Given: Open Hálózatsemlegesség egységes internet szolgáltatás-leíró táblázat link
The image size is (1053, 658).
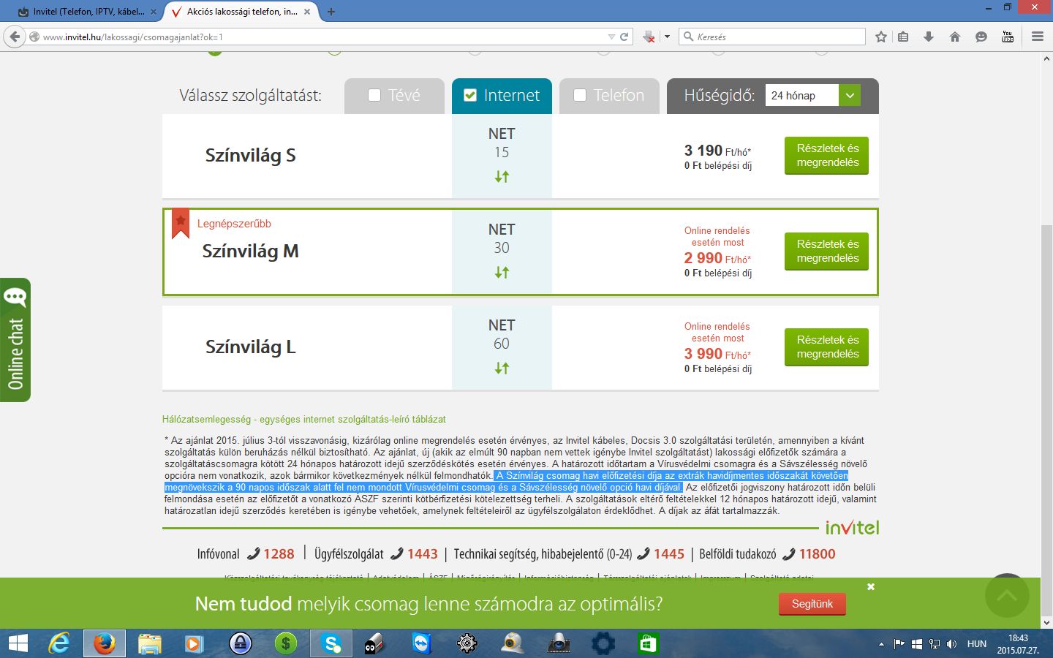Looking at the screenshot, I should 303,420.
